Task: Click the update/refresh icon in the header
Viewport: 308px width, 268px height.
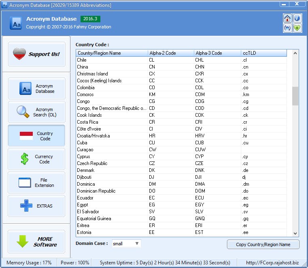Action: pos(287,28)
